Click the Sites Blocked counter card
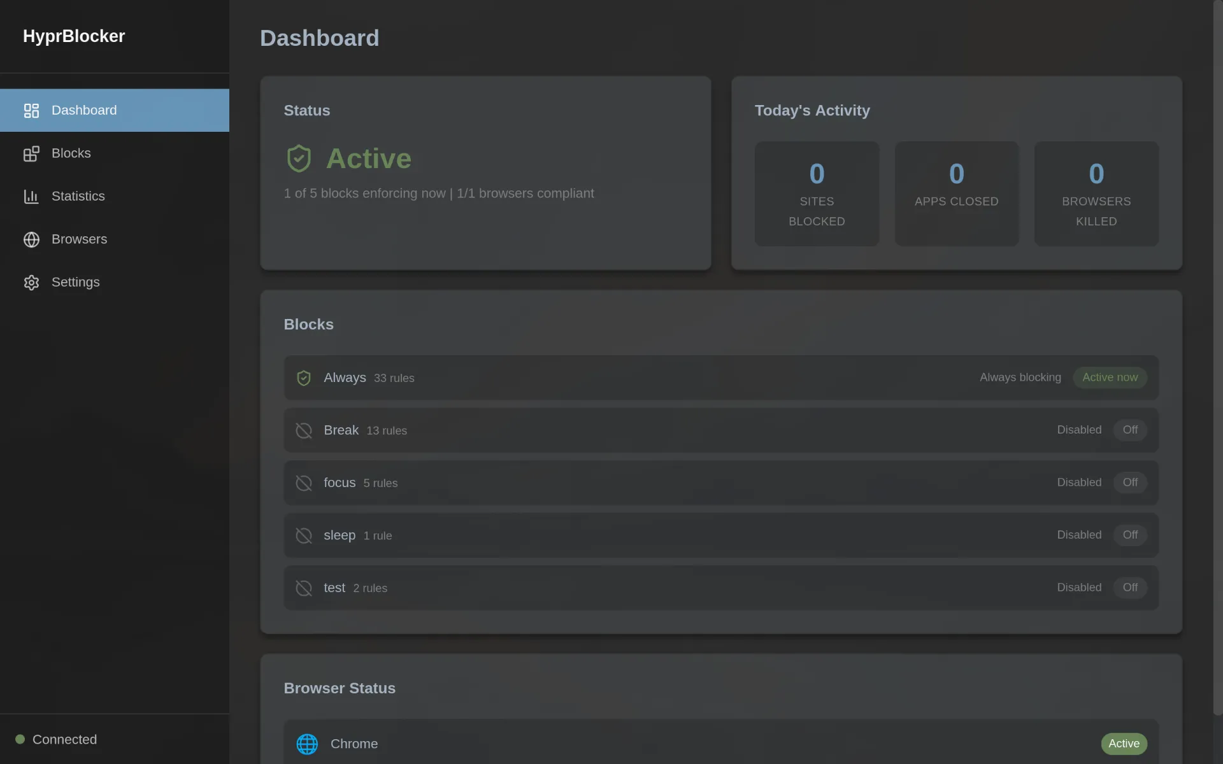 click(x=817, y=194)
